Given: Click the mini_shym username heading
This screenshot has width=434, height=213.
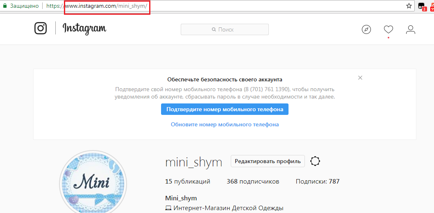Looking at the screenshot, I should click(194, 162).
